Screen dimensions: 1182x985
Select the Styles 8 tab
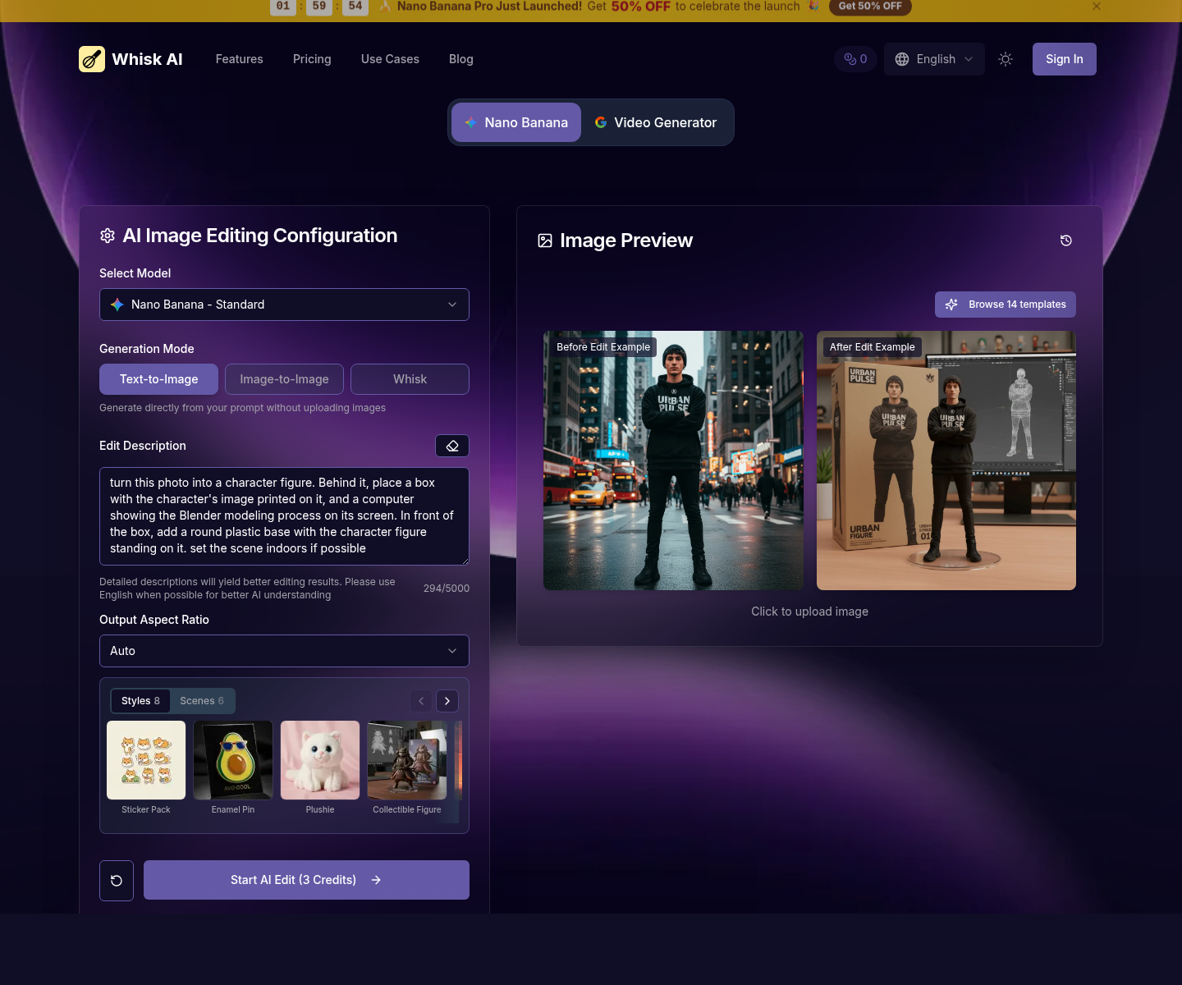pos(140,701)
